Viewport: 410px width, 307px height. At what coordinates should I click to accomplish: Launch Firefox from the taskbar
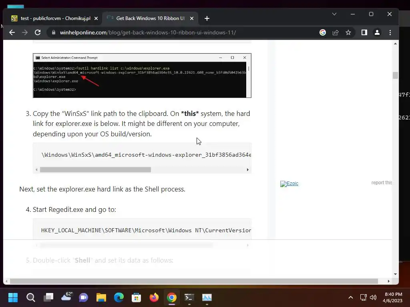coord(154,297)
